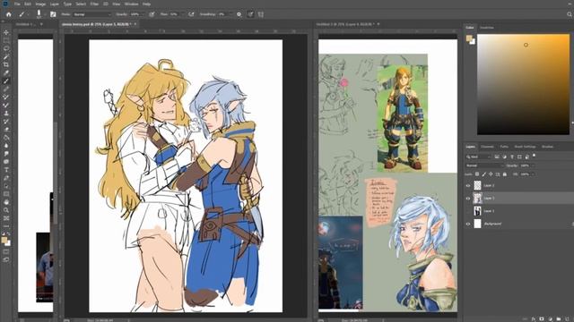The width and height of the screenshot is (574, 322).
Task: Expand the layer Opacity slider arrow
Action: coord(533,165)
